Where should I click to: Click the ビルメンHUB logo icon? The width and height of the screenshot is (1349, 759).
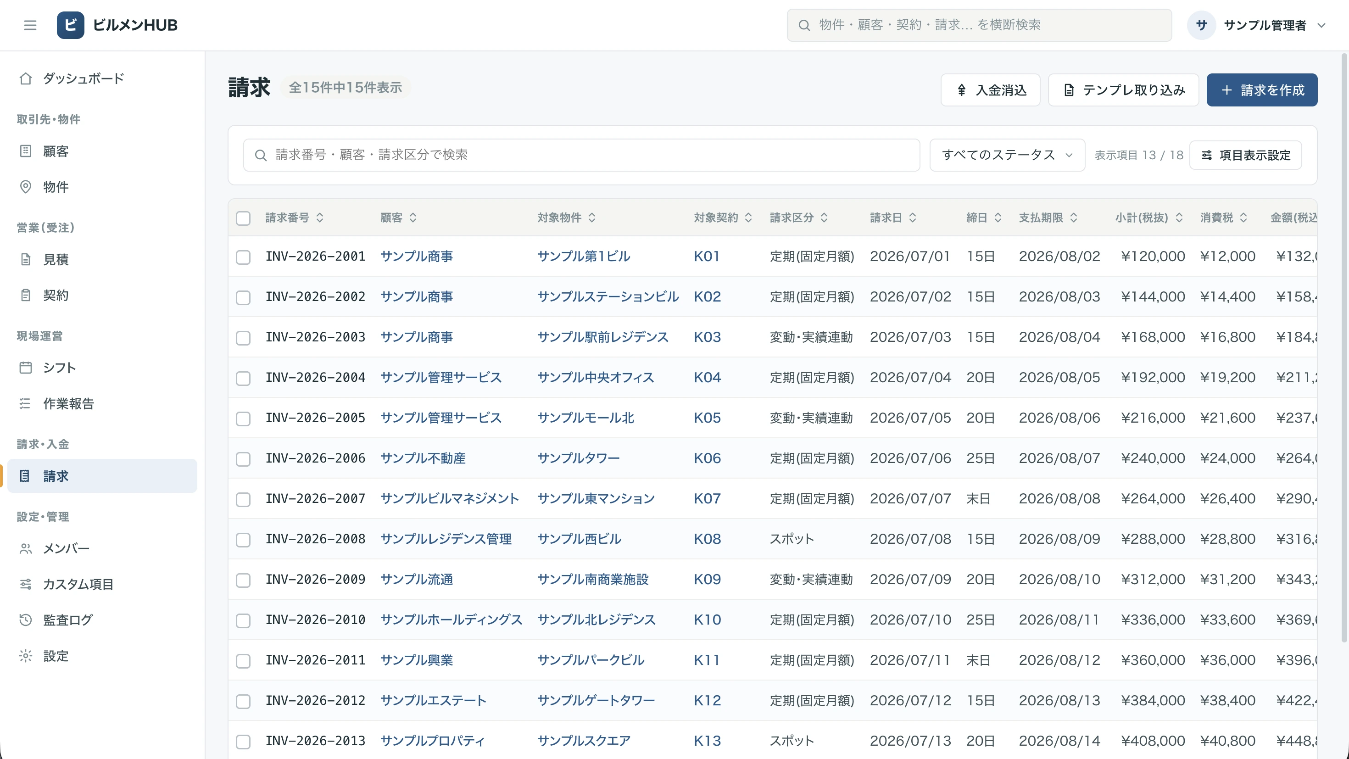tap(71, 25)
